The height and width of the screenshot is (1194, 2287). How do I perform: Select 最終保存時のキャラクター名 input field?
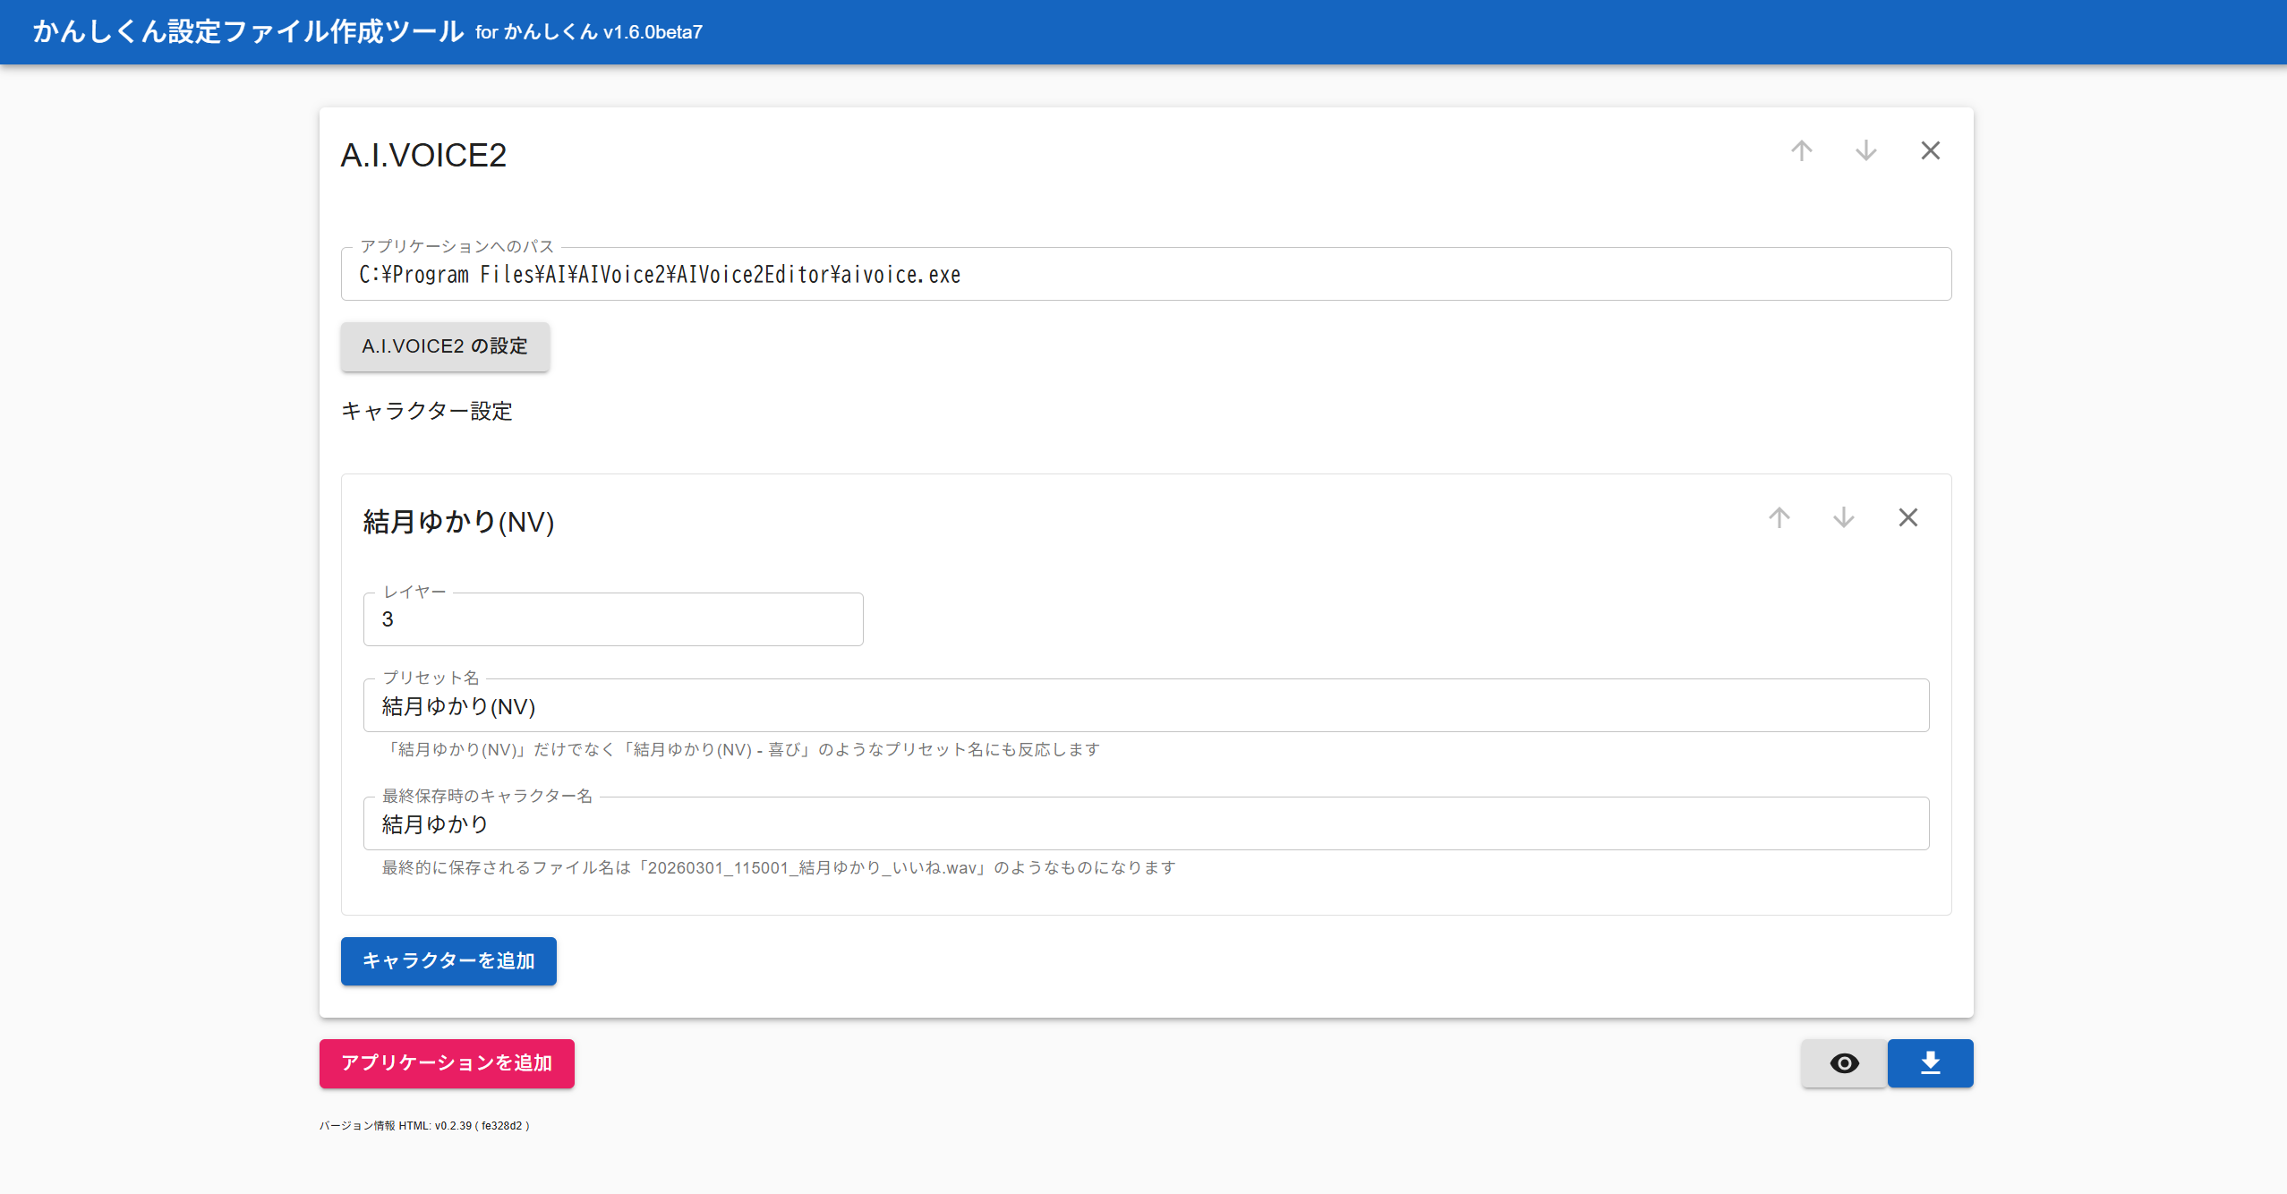click(x=1146, y=824)
